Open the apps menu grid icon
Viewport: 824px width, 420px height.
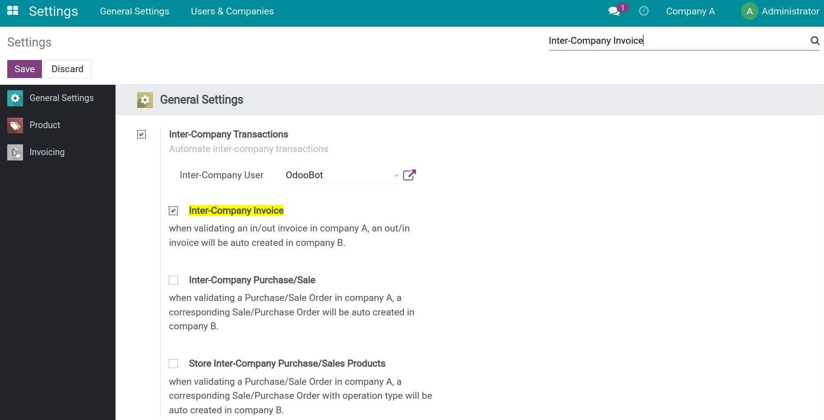(12, 10)
